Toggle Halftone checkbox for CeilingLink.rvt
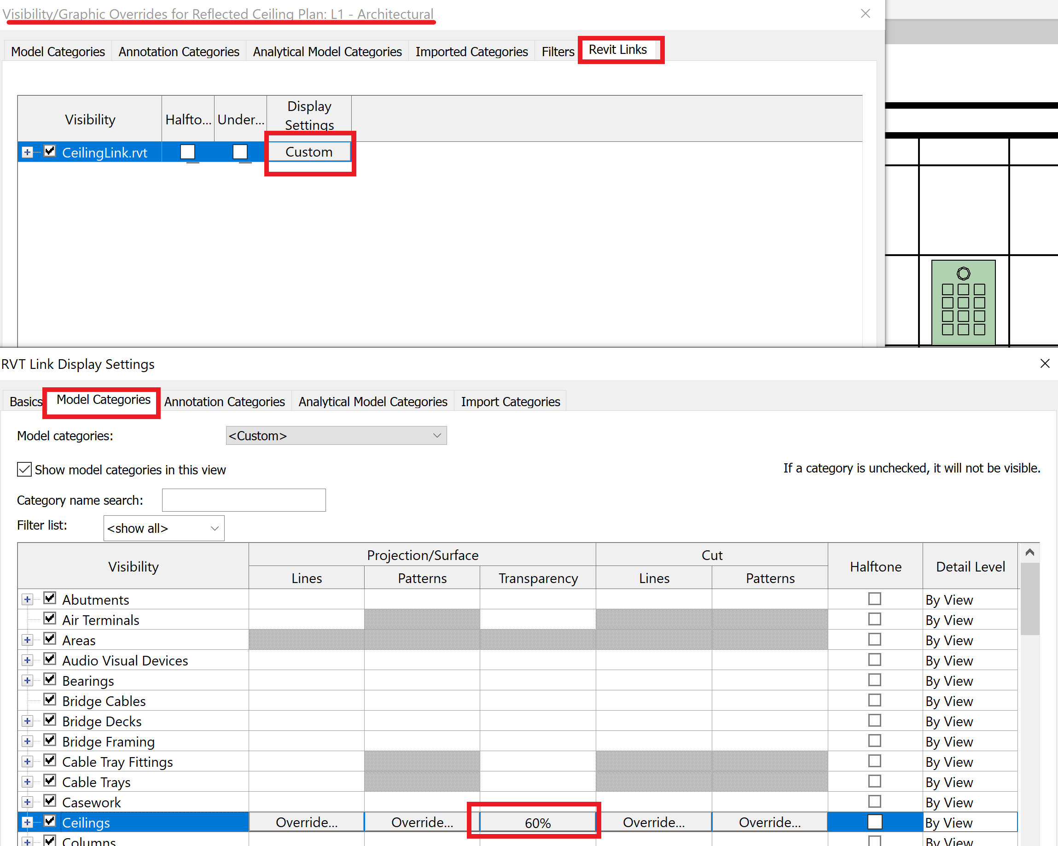The height and width of the screenshot is (846, 1058). click(187, 152)
